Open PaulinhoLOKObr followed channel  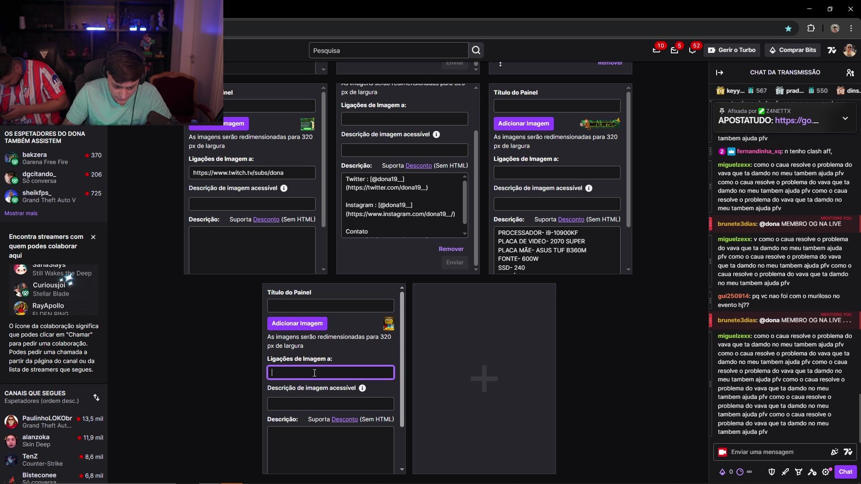point(54,422)
